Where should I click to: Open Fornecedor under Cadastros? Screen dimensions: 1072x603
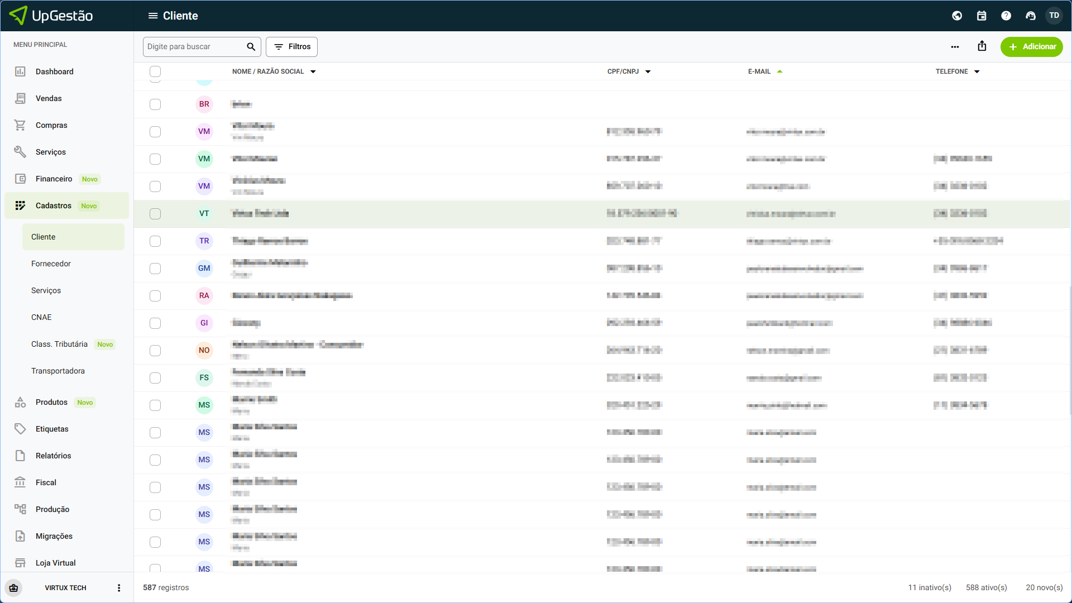click(x=51, y=264)
